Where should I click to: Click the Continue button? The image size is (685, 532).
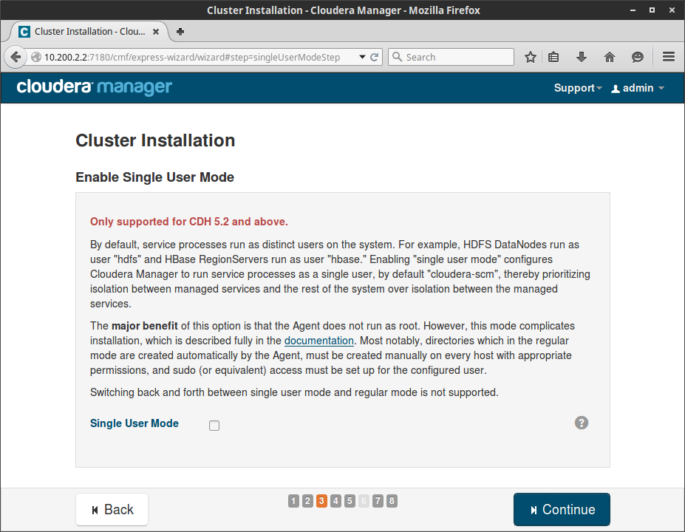pyautogui.click(x=562, y=509)
